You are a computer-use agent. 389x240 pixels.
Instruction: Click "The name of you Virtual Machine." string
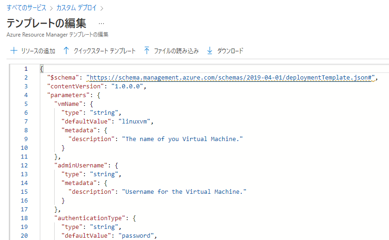[182, 139]
